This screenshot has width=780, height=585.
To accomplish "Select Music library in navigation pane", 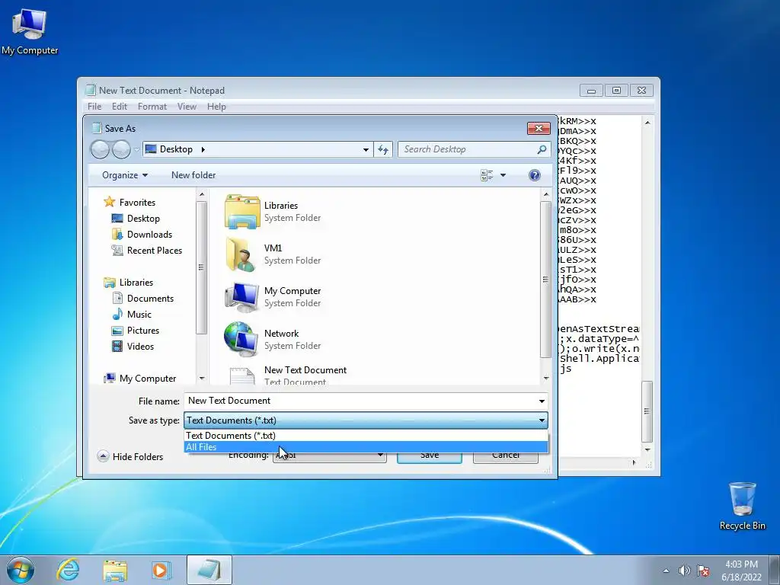I will click(139, 315).
